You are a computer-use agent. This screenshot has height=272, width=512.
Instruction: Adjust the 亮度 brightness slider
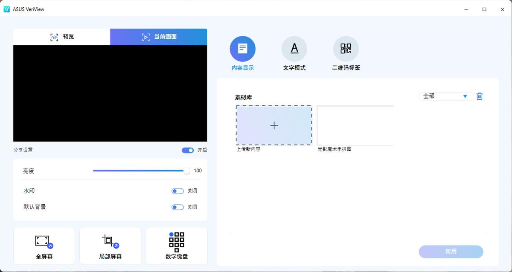point(186,171)
